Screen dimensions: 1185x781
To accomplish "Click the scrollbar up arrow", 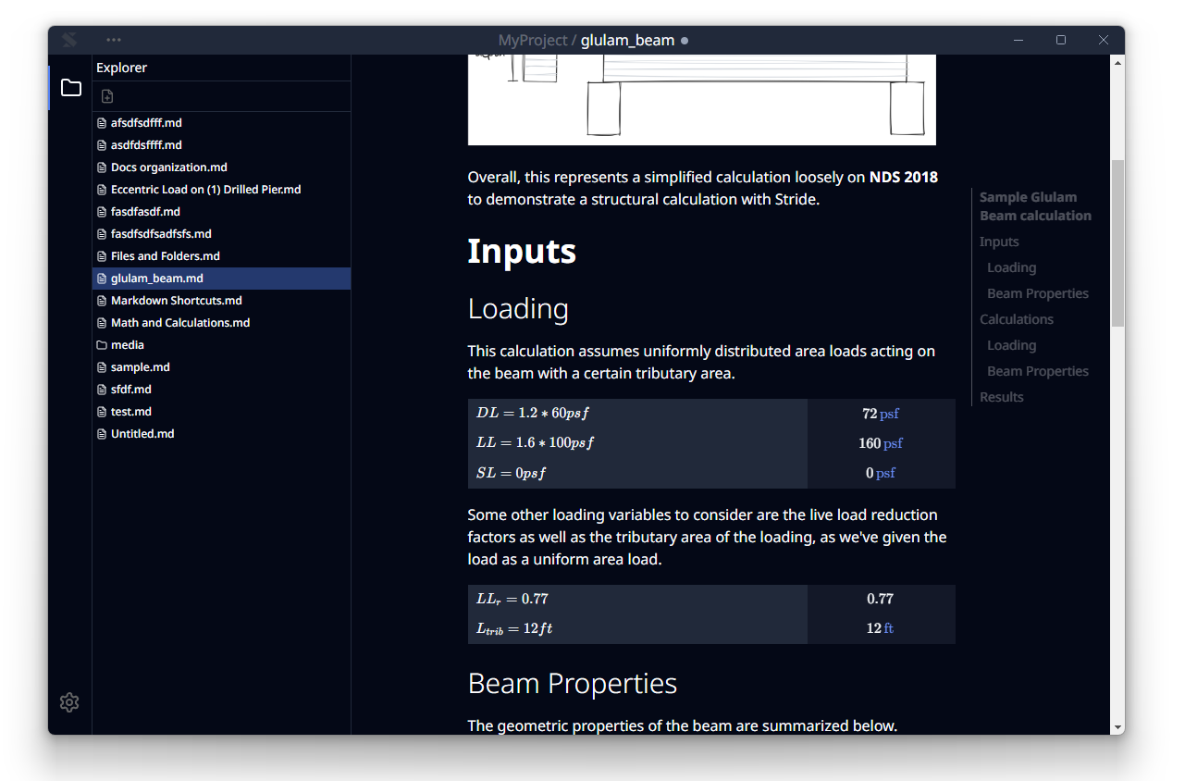I will click(x=1117, y=62).
